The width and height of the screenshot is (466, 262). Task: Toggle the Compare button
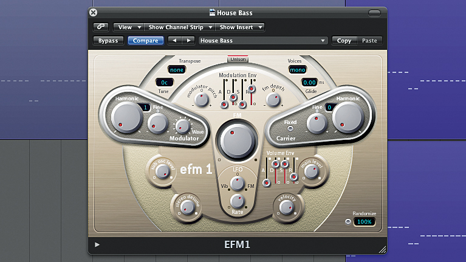pyautogui.click(x=146, y=41)
